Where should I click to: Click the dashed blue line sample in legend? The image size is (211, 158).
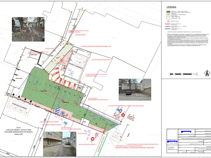point(167,27)
